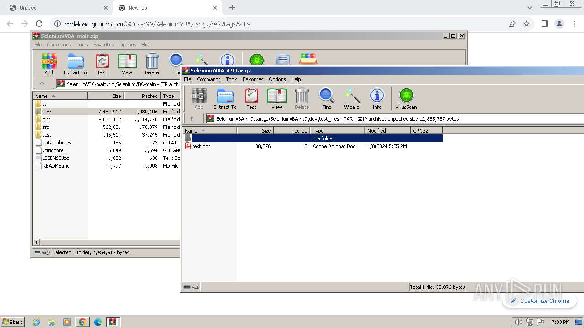This screenshot has height=328, width=584.
Task: Go up one folder in main.zip window
Action: (x=42, y=84)
